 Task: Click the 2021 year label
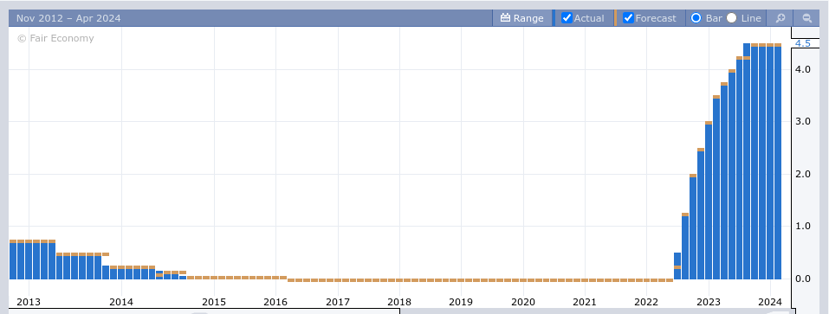pyautogui.click(x=586, y=302)
